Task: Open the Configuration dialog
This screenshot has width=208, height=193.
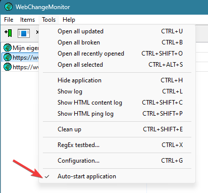Action: tap(117, 161)
